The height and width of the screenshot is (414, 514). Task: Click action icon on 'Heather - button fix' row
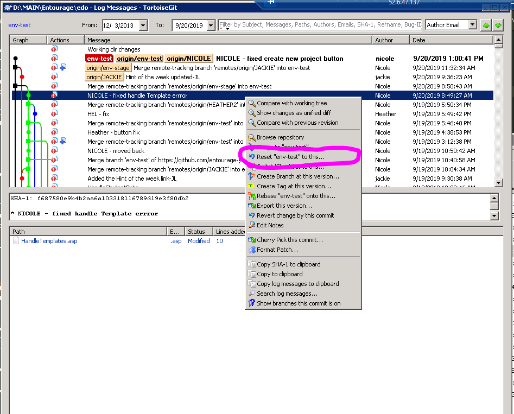54,132
